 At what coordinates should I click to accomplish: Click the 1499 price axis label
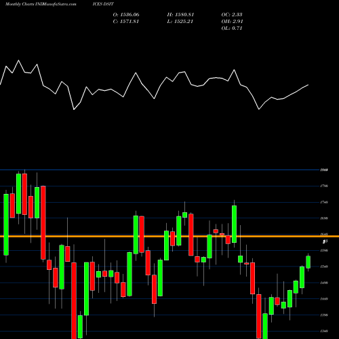(324, 283)
